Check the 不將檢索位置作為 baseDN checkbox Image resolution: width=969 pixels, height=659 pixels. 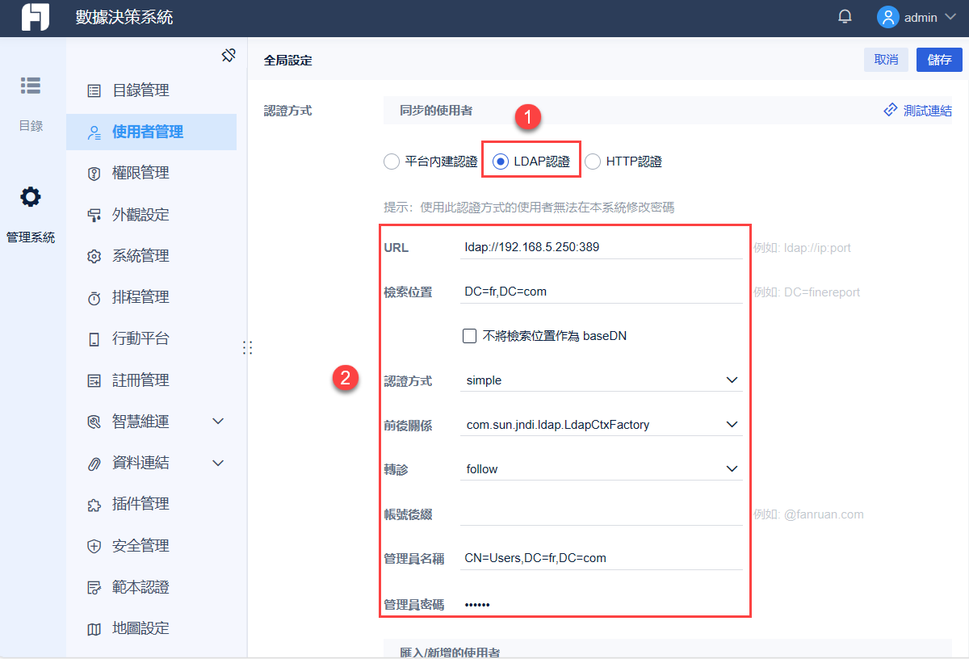pos(469,336)
